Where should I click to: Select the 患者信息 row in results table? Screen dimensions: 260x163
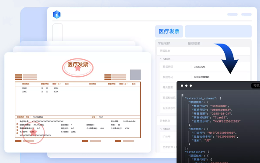coord(166,121)
